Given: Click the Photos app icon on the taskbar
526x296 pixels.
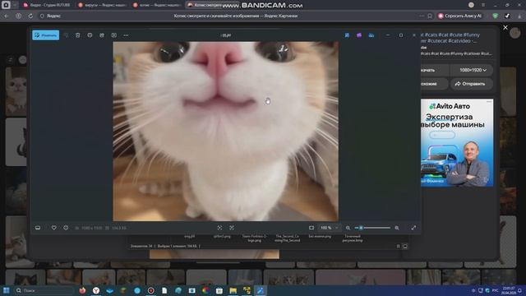Looking at the screenshot, I should (261, 290).
